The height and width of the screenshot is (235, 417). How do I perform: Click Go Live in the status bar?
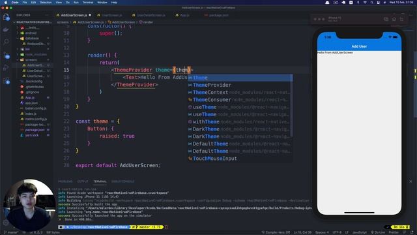tap(378, 232)
